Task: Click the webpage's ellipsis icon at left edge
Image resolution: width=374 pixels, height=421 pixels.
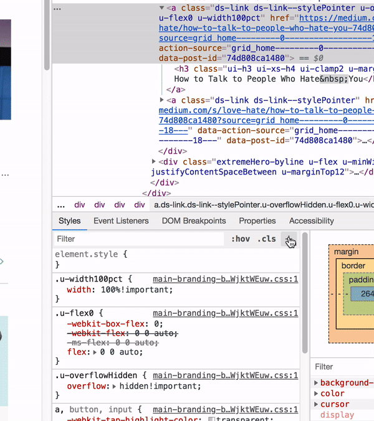Action: click(x=5, y=175)
